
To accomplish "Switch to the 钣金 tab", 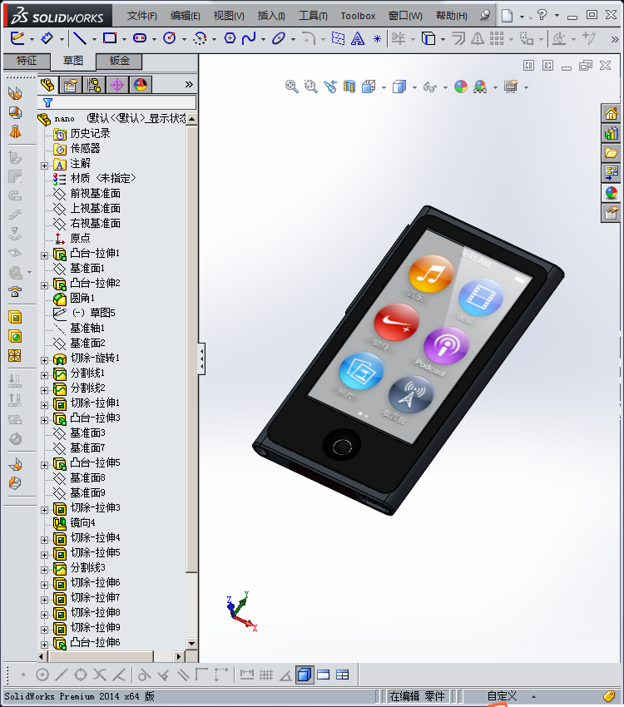I will (x=120, y=61).
